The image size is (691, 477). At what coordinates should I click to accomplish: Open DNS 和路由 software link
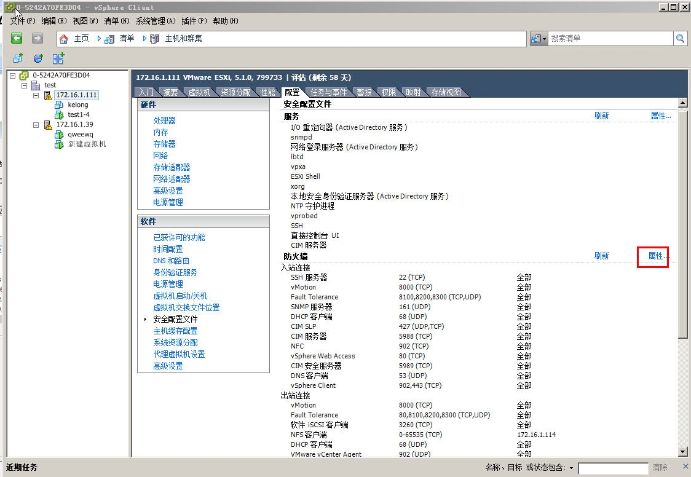click(172, 261)
